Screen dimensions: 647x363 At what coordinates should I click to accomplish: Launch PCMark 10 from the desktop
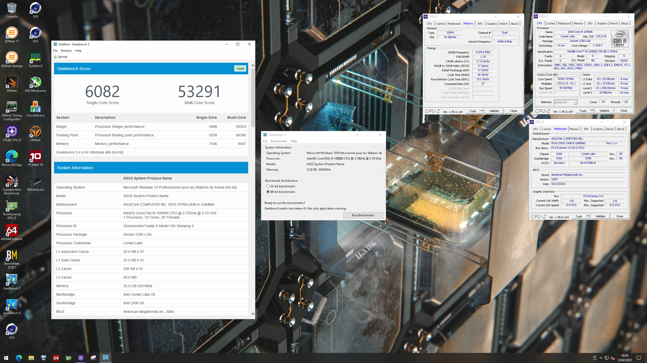click(x=35, y=159)
